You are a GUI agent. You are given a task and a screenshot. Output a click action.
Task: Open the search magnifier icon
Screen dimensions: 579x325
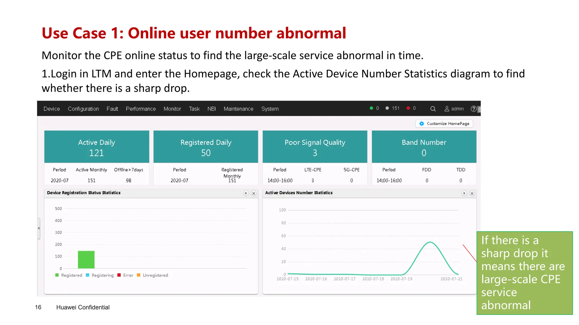point(433,109)
